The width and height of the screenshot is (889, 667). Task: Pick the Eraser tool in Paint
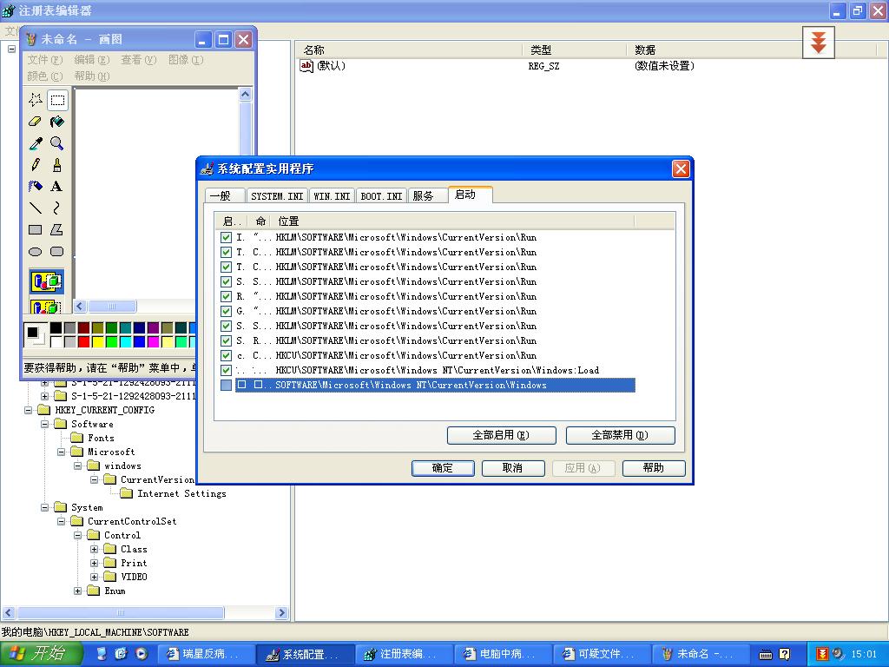[35, 122]
